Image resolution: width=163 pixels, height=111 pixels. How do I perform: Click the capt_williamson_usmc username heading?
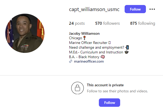click(94, 9)
